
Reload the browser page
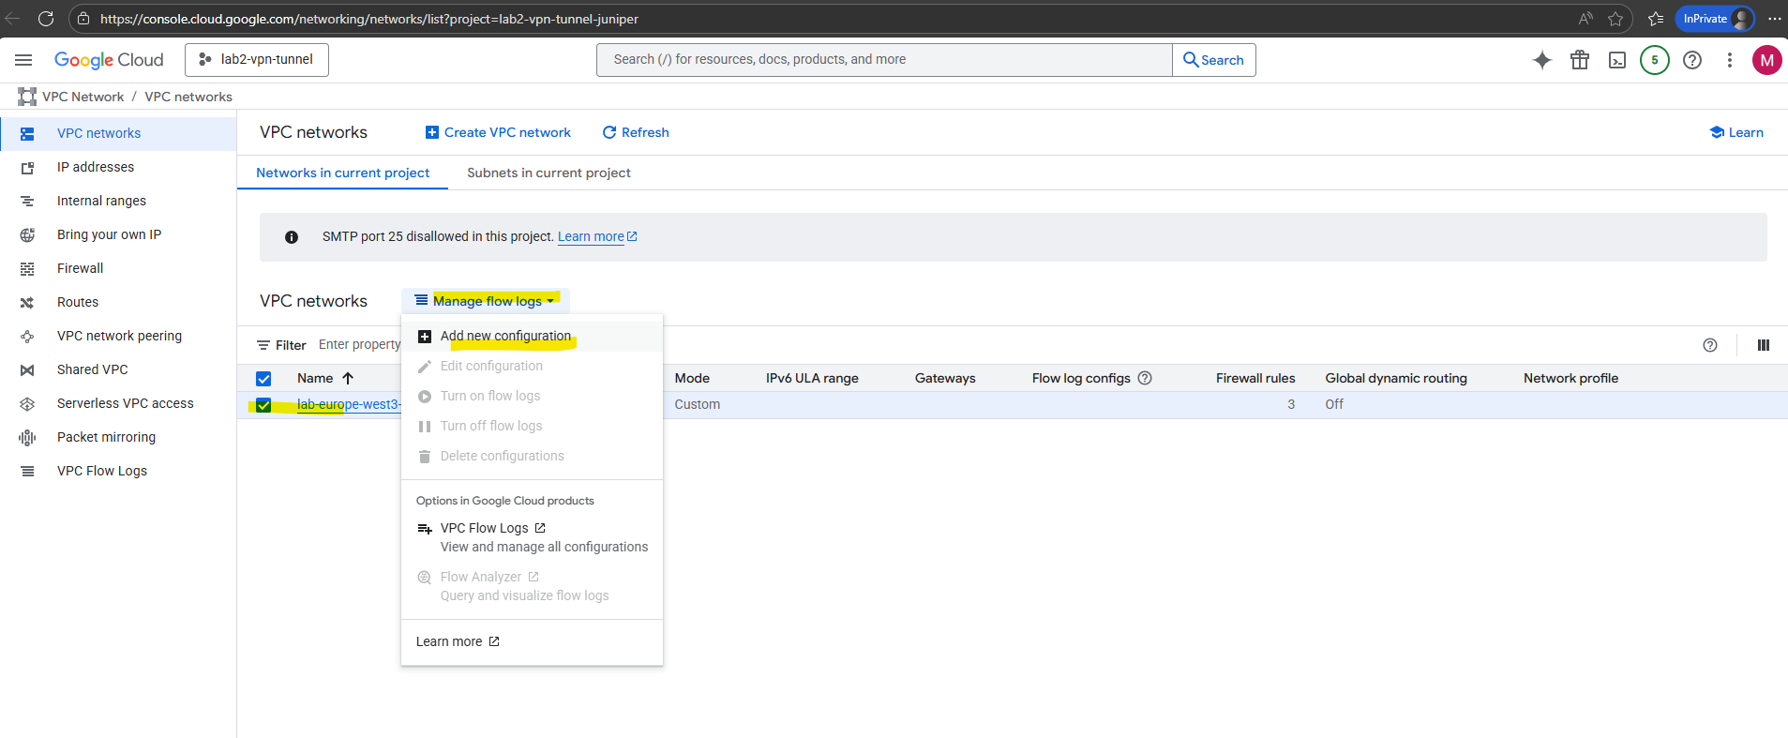(x=45, y=19)
